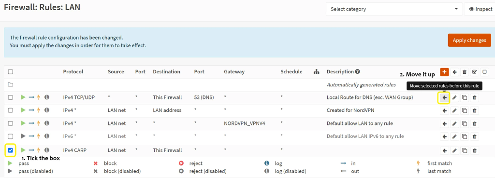Clone the Default allow LAN to any rule
Screen dimensions: 495x178
coord(465,123)
